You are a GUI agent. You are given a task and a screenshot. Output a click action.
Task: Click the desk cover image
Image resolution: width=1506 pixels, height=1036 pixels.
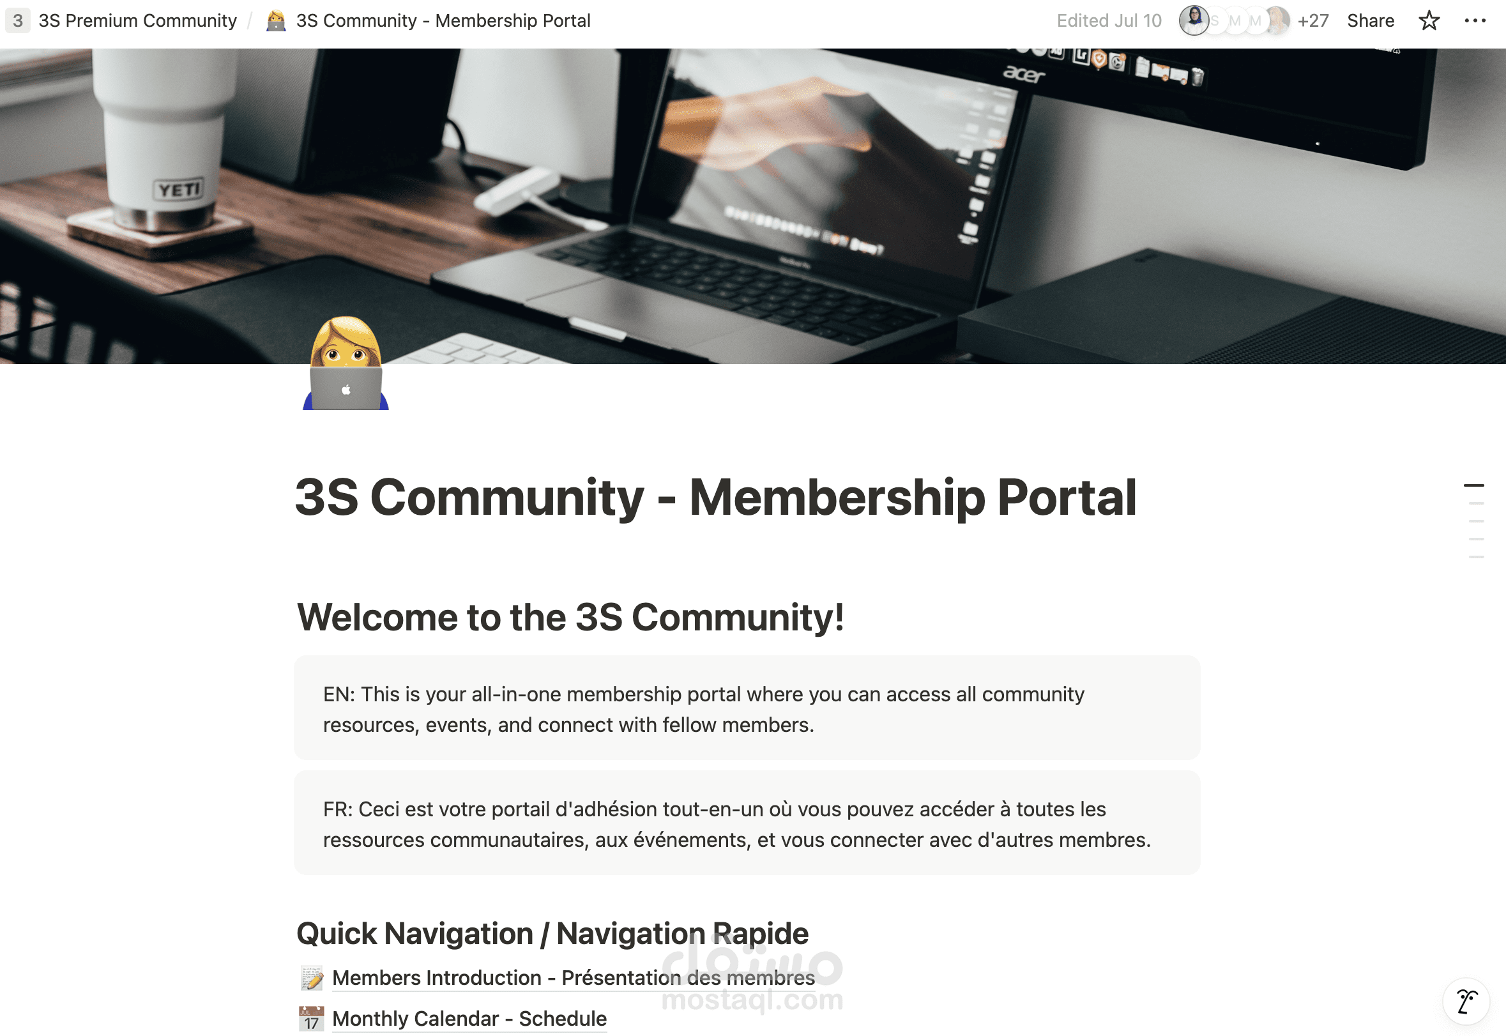[753, 206]
